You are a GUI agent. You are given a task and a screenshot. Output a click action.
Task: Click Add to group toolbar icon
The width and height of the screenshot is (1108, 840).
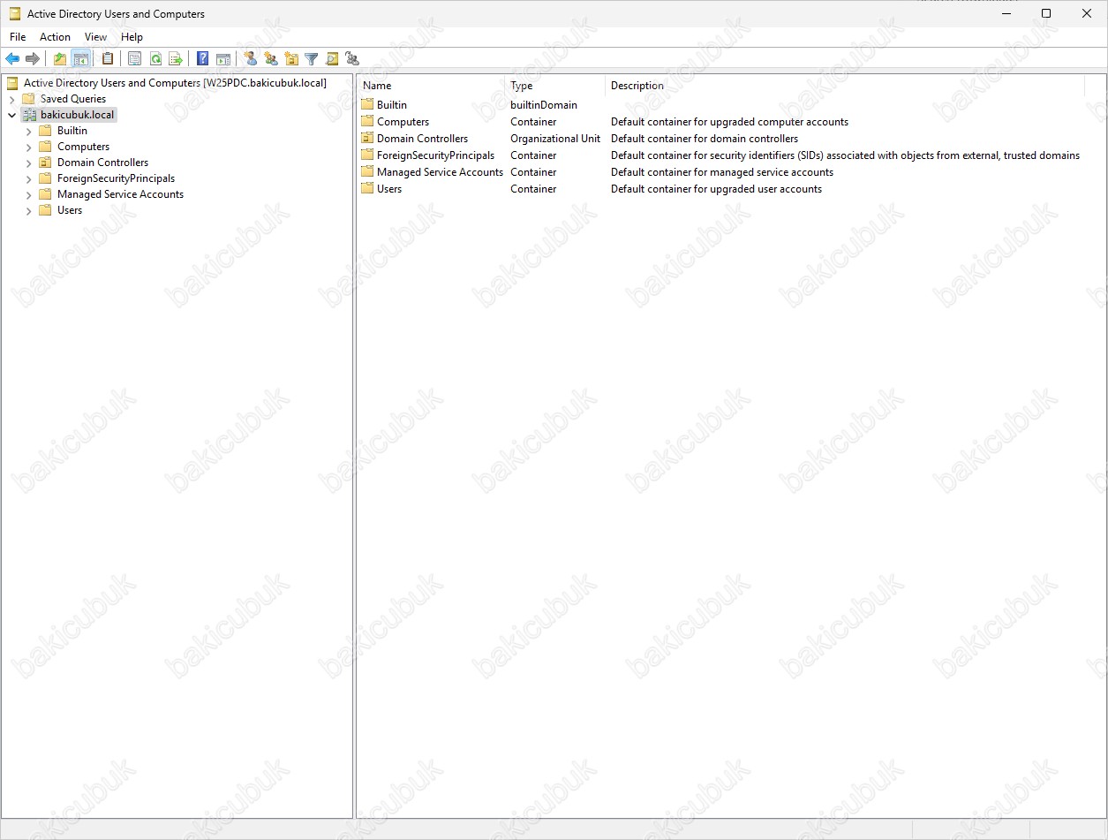coord(352,59)
